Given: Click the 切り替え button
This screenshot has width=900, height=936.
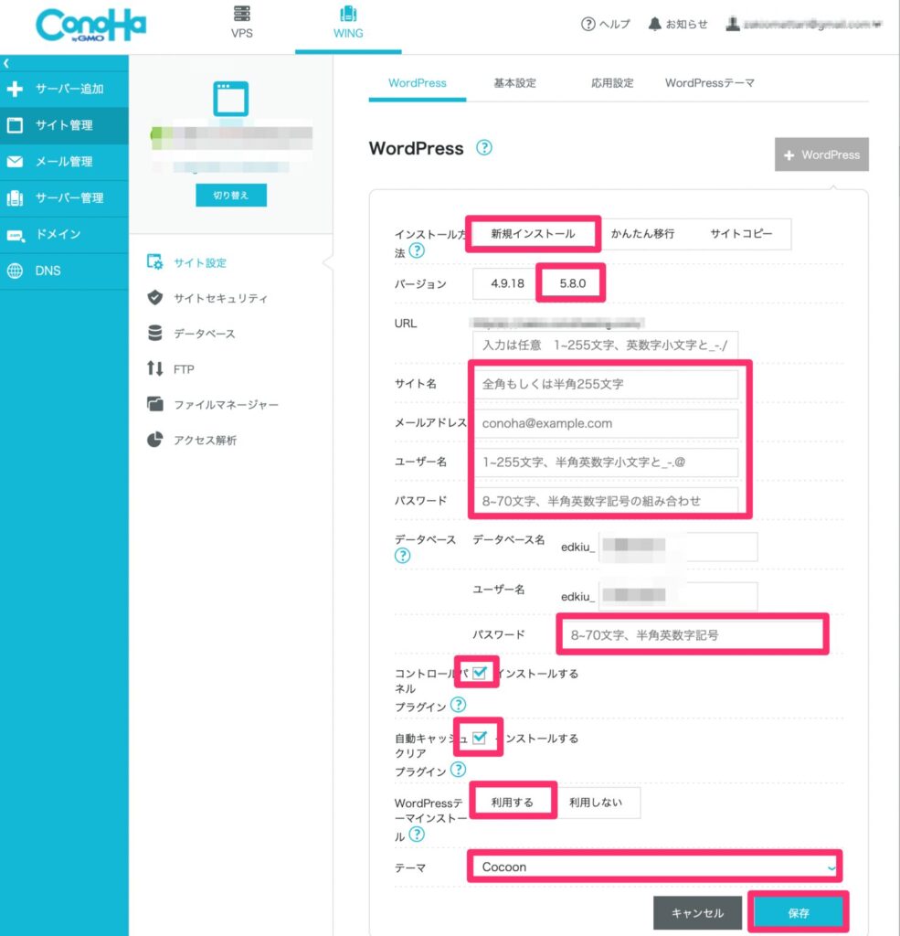Looking at the screenshot, I should [x=231, y=196].
